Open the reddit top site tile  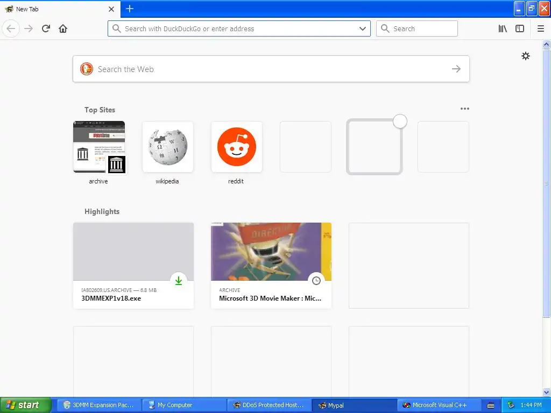pos(237,147)
